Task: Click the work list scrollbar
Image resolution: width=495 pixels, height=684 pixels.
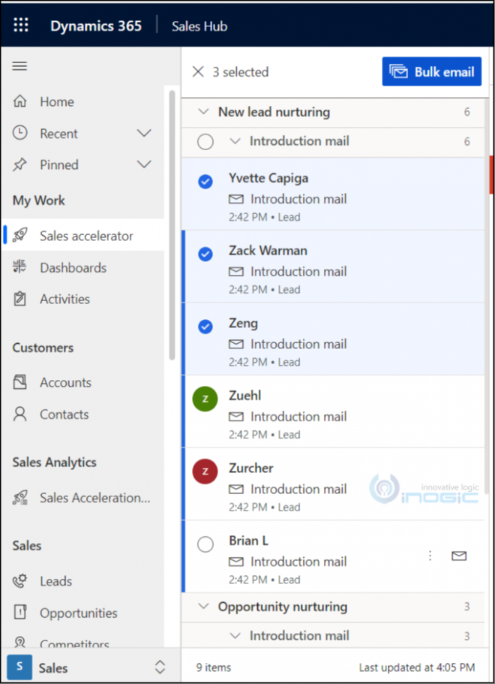Action: (x=487, y=297)
